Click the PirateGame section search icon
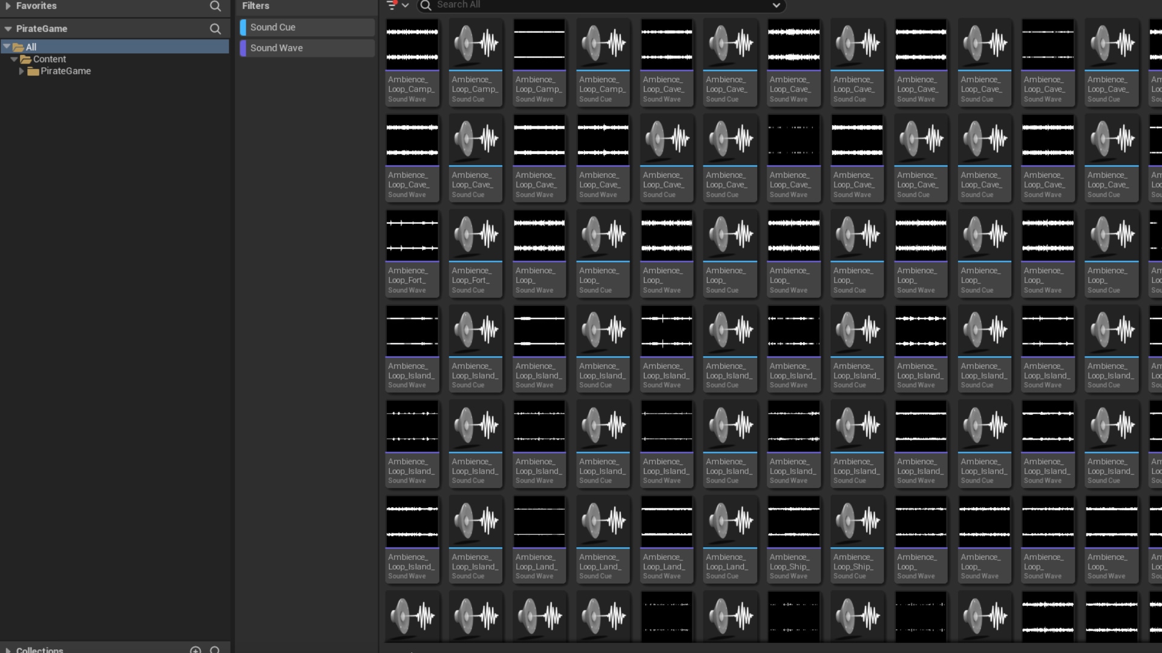 click(x=215, y=28)
